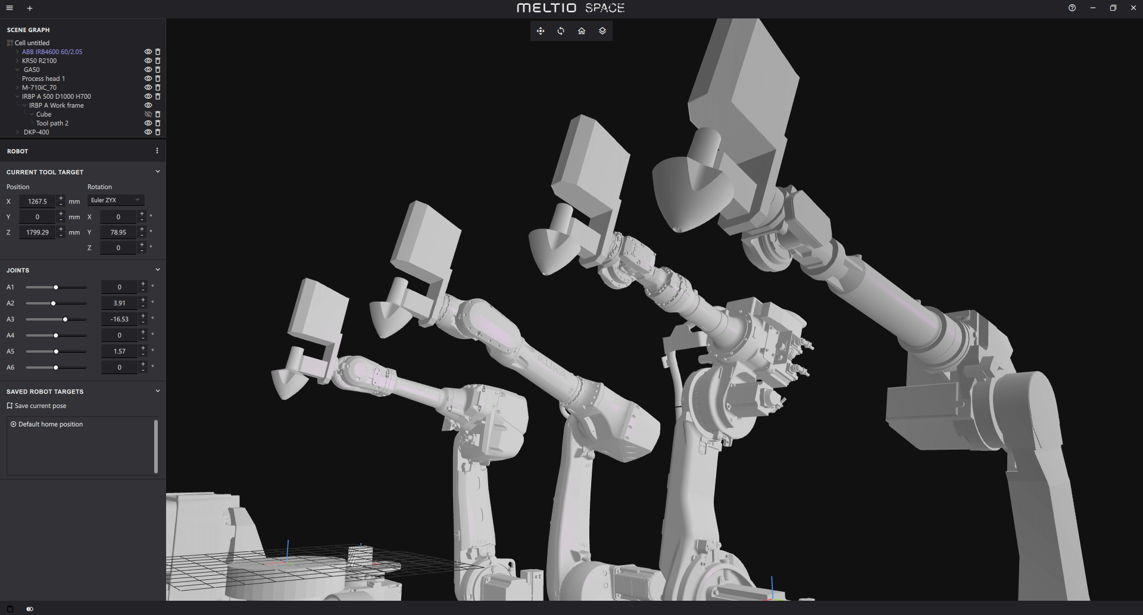Show the hidden Cube by clicking its eye
Screen dimensions: 1143x615
tap(148, 114)
